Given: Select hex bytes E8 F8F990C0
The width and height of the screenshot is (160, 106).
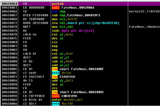Looking at the screenshot, I should tap(34, 96).
